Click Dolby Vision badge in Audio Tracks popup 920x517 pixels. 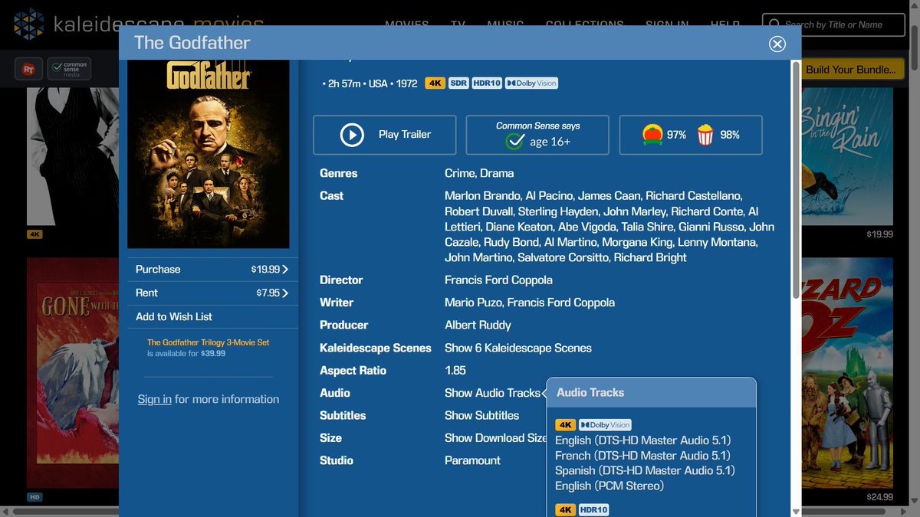point(605,425)
